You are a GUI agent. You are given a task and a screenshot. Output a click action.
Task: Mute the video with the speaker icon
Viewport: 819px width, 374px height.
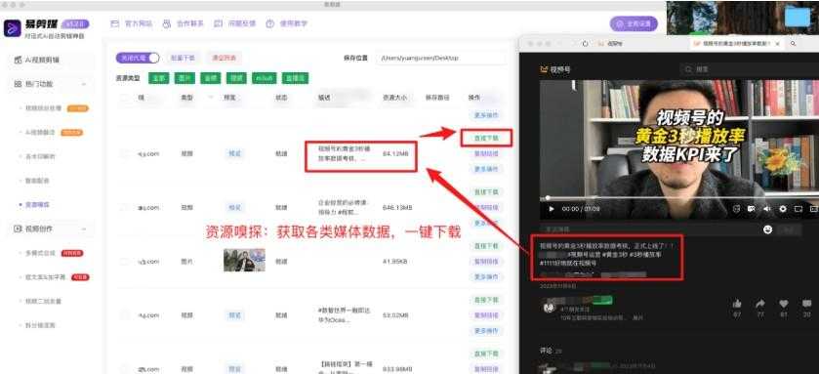(x=766, y=209)
